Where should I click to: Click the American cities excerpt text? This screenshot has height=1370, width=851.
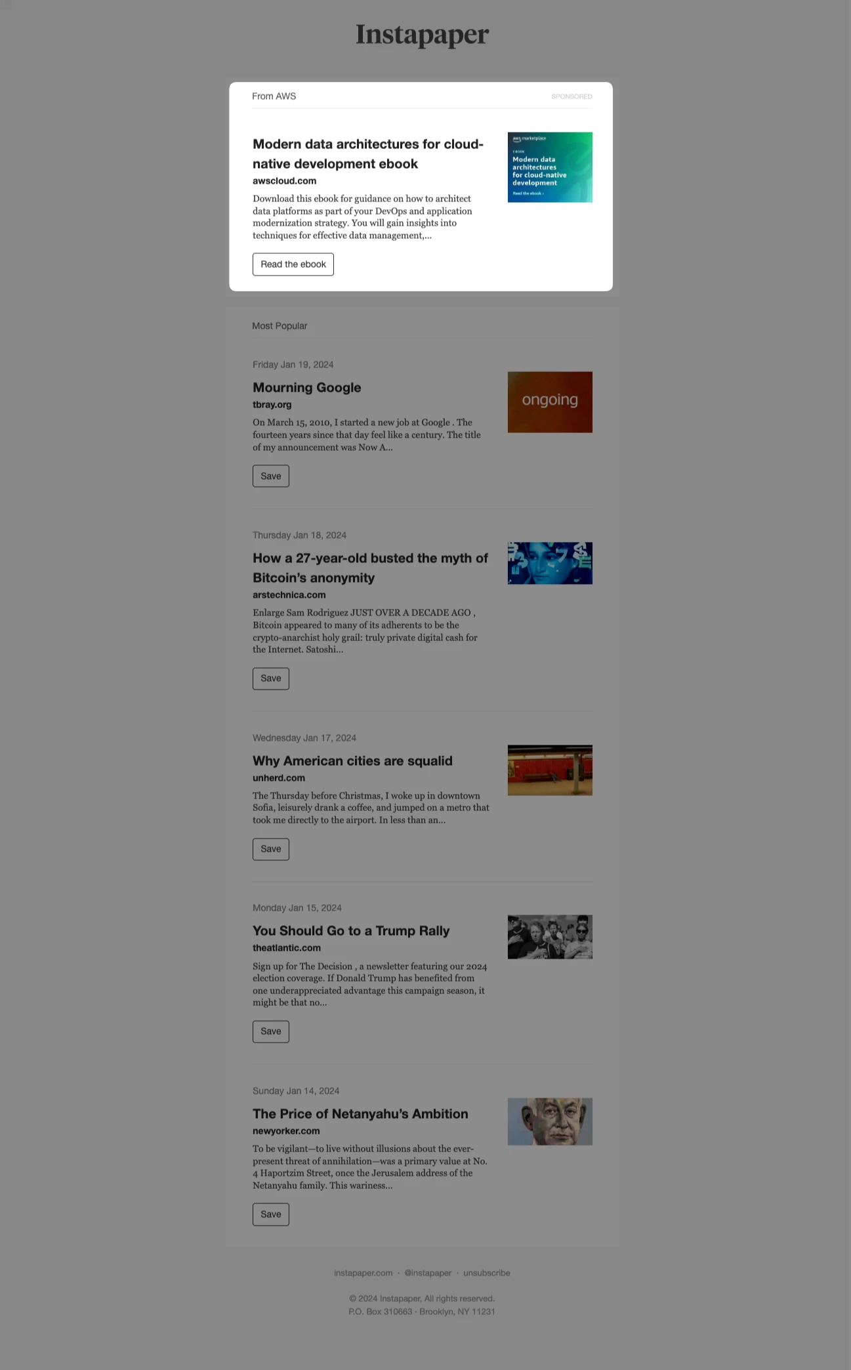click(x=371, y=808)
